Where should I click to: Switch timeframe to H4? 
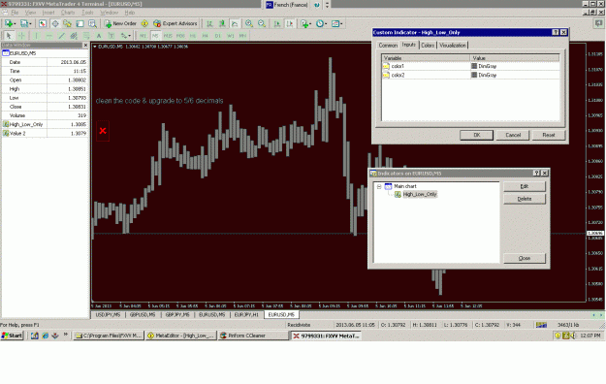pos(205,36)
